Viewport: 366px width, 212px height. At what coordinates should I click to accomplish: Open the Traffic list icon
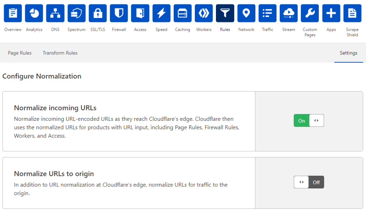pos(268,13)
